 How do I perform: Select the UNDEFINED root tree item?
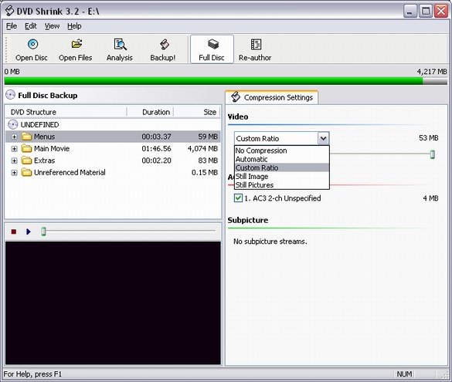[x=39, y=125]
